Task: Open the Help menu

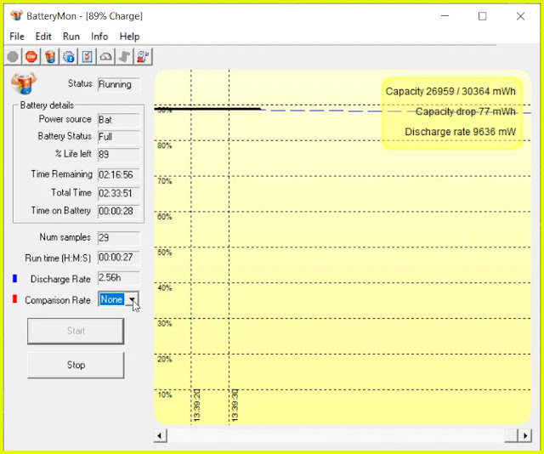Action: [129, 37]
